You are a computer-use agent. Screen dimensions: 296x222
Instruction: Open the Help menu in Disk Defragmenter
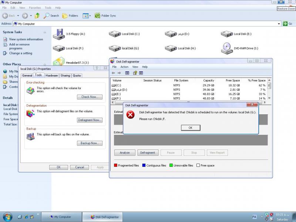pyautogui.click(x=145, y=67)
